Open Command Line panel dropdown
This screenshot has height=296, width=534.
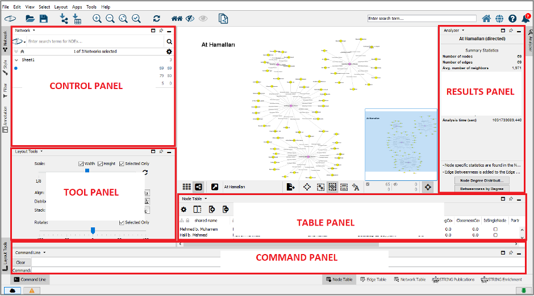(x=44, y=252)
